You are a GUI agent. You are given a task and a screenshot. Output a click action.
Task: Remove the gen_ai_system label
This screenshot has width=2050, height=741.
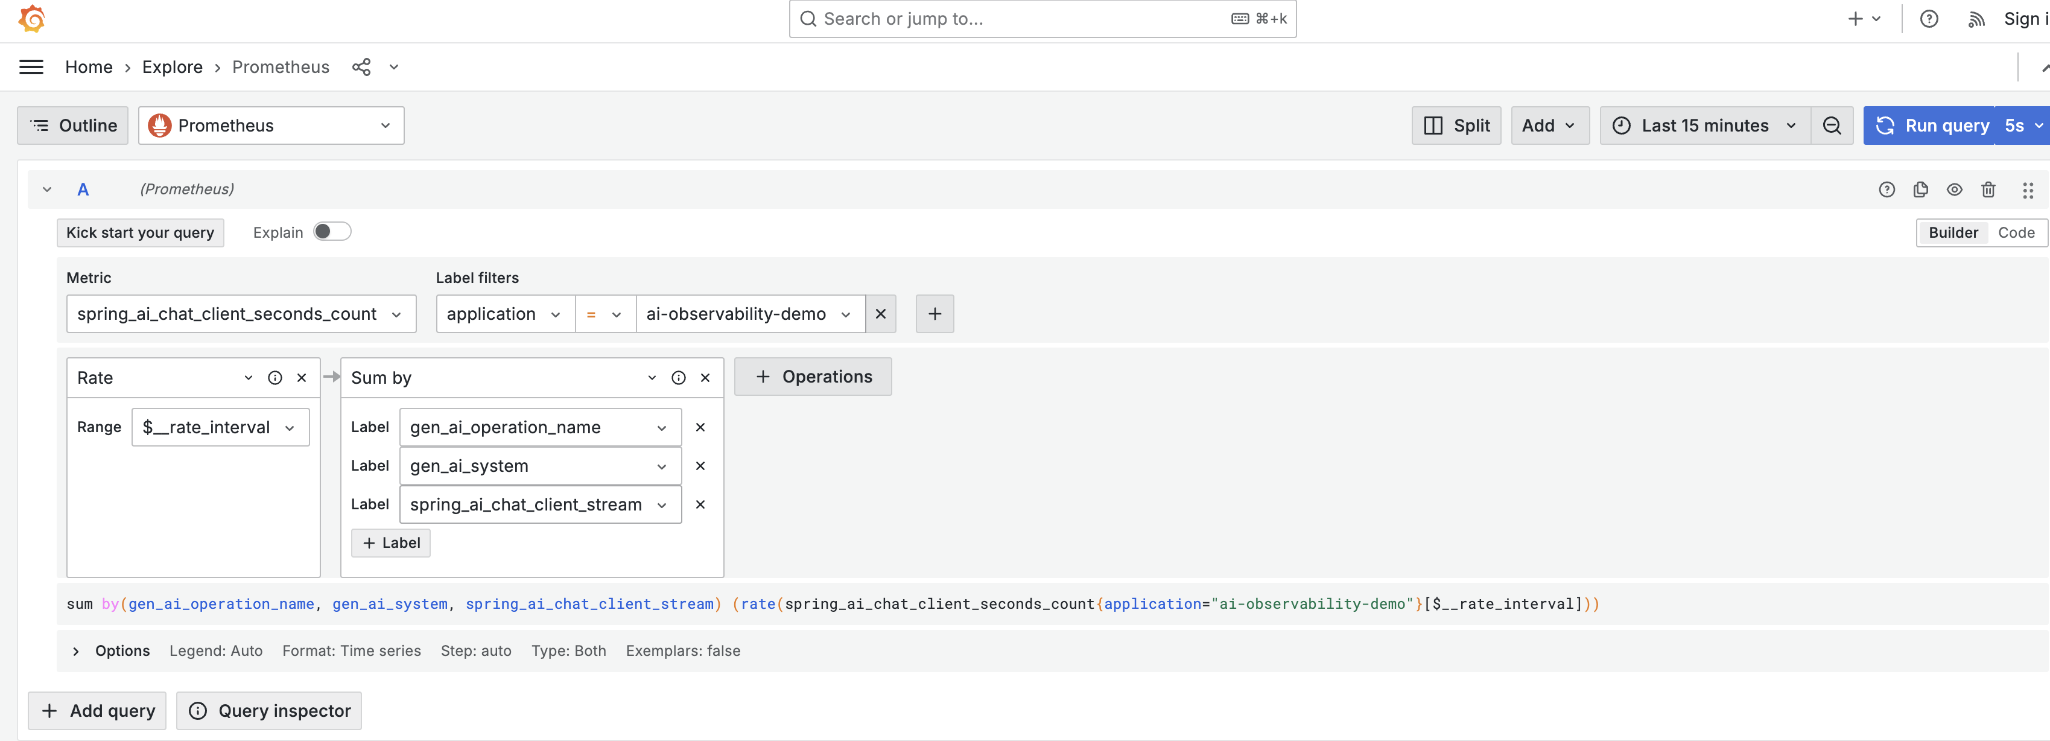point(700,466)
